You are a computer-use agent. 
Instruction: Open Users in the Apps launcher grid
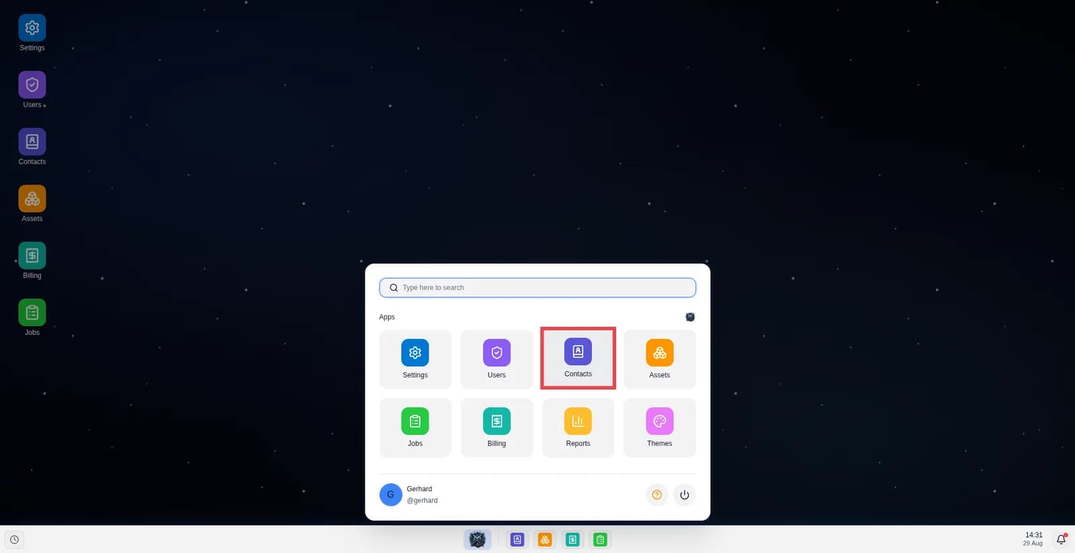point(497,359)
